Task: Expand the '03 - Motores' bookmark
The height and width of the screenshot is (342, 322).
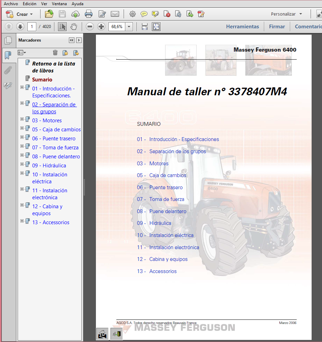Action: [x=22, y=119]
